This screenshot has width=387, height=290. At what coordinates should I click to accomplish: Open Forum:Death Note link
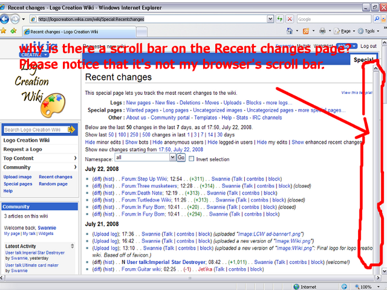[x=142, y=193]
